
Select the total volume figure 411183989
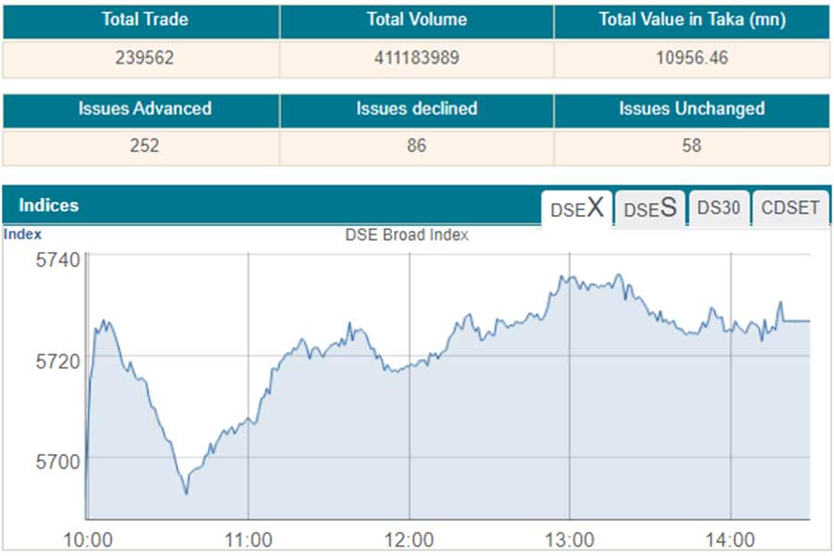pos(417,57)
